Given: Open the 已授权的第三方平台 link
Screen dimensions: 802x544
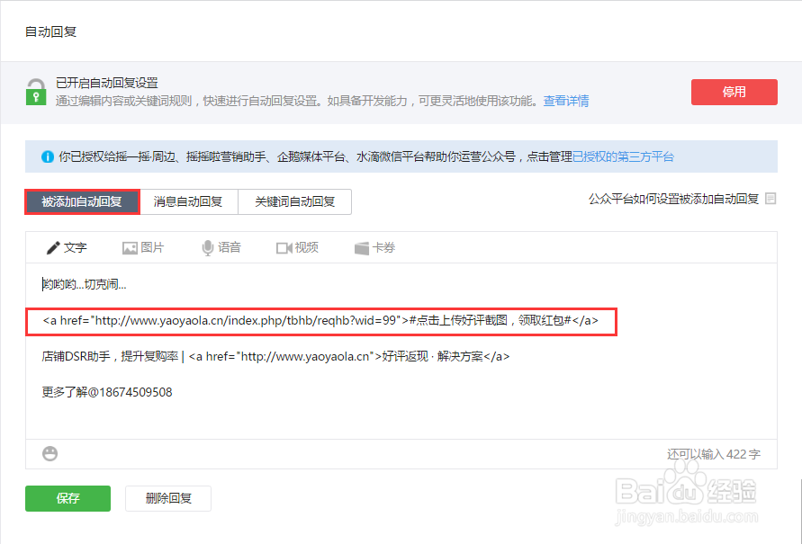Looking at the screenshot, I should (623, 156).
